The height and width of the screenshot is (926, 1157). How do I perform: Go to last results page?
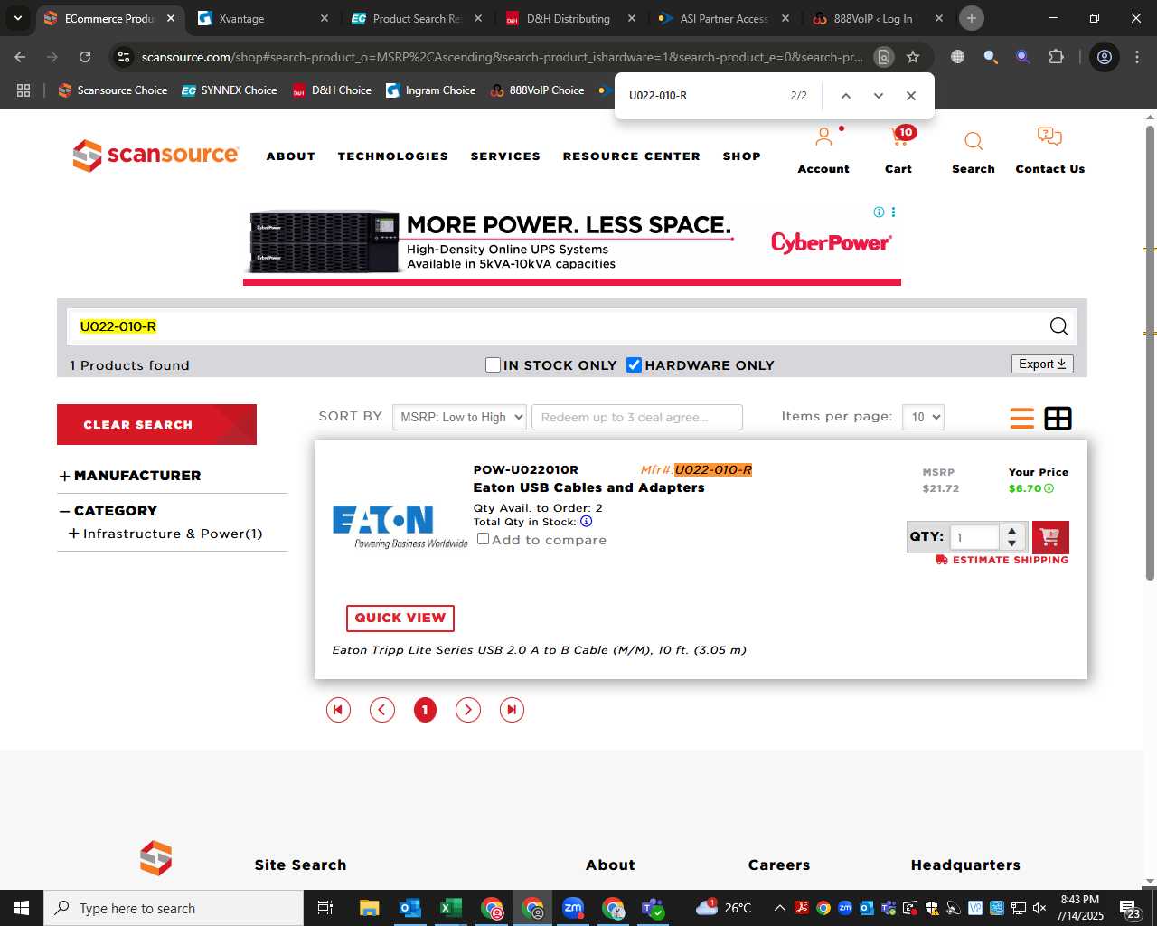pos(512,710)
